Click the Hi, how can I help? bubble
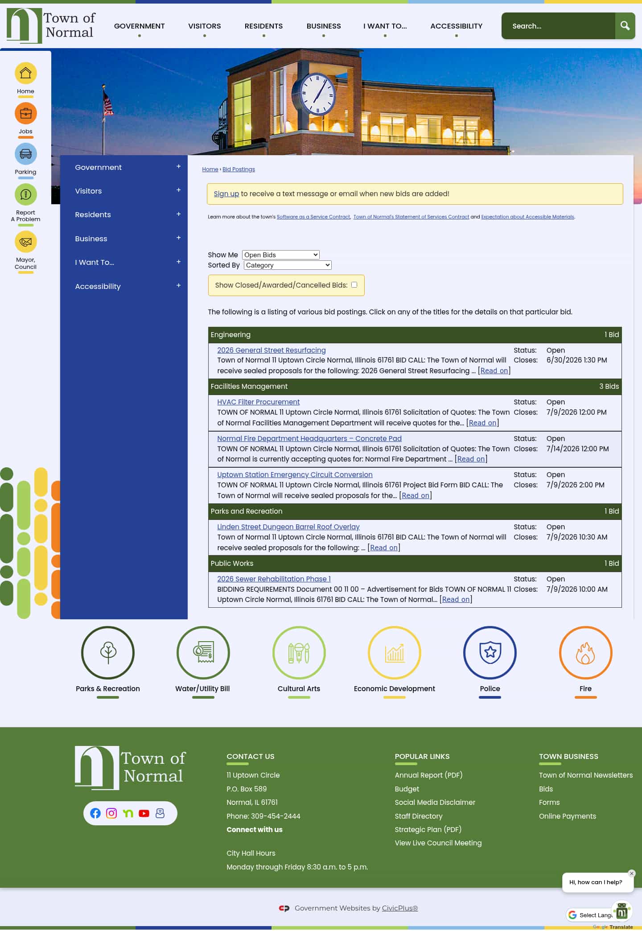 click(597, 882)
